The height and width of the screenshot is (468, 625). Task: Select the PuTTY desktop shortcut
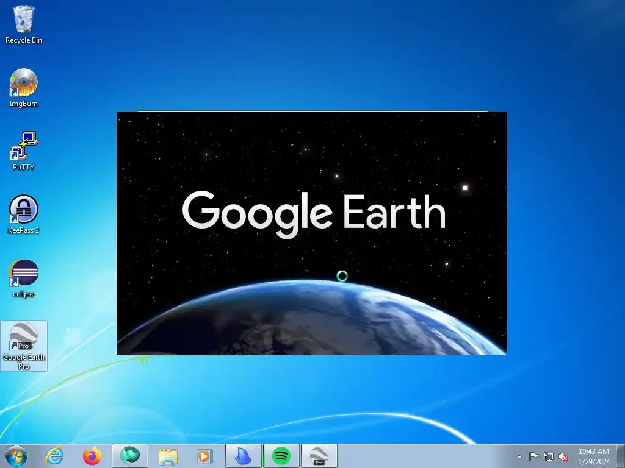[x=24, y=151]
